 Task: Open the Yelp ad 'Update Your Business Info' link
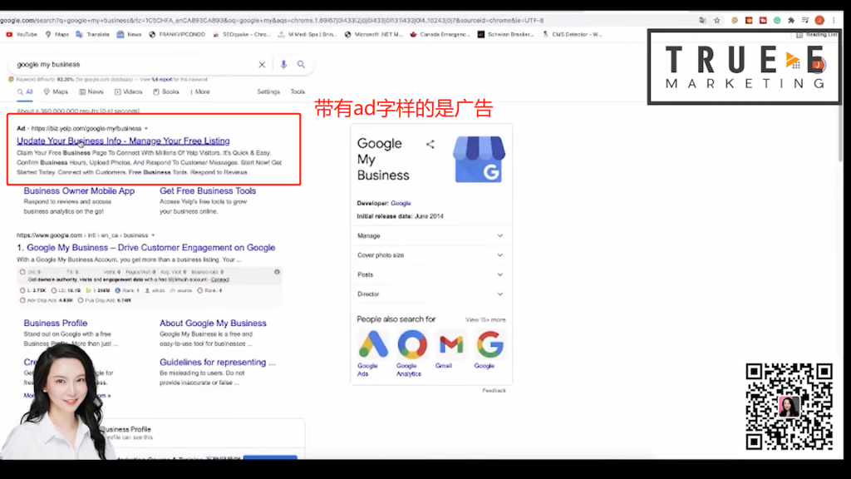pyautogui.click(x=123, y=141)
